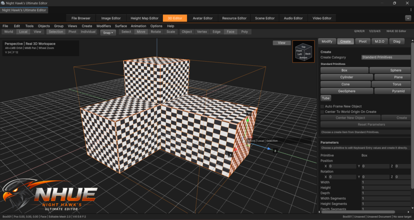The image size is (414, 220).
Task: Toggle Face sub-object selection mode
Action: pos(230,32)
